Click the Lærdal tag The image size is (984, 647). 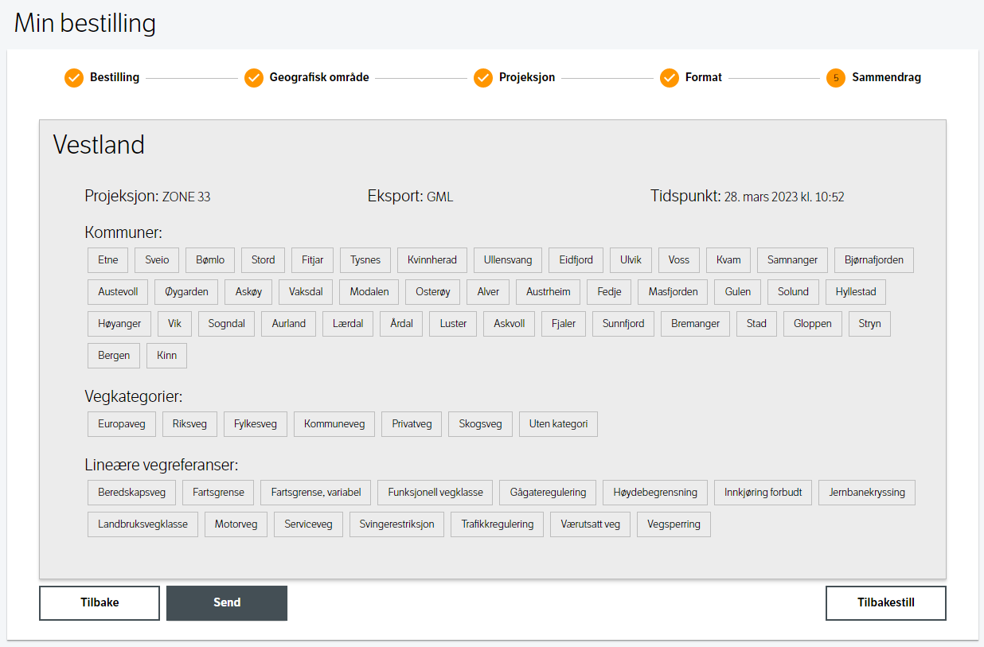348,324
